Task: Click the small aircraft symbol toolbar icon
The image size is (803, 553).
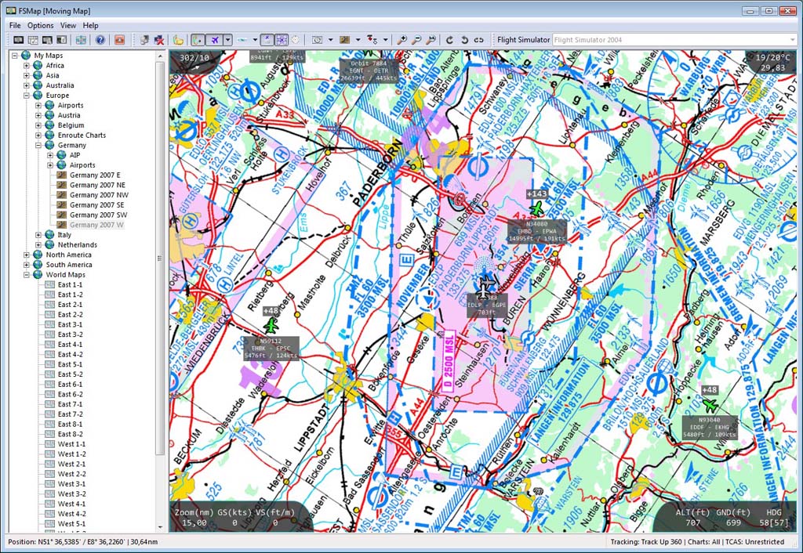Action: tap(242, 40)
